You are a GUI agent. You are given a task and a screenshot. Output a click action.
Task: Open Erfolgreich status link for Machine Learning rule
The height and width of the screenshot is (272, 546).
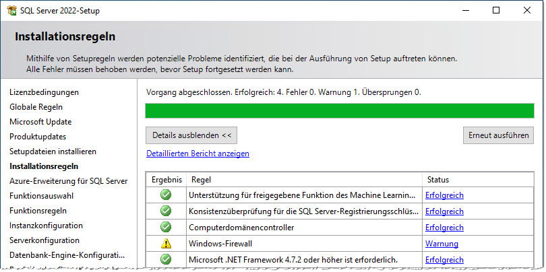tap(444, 195)
